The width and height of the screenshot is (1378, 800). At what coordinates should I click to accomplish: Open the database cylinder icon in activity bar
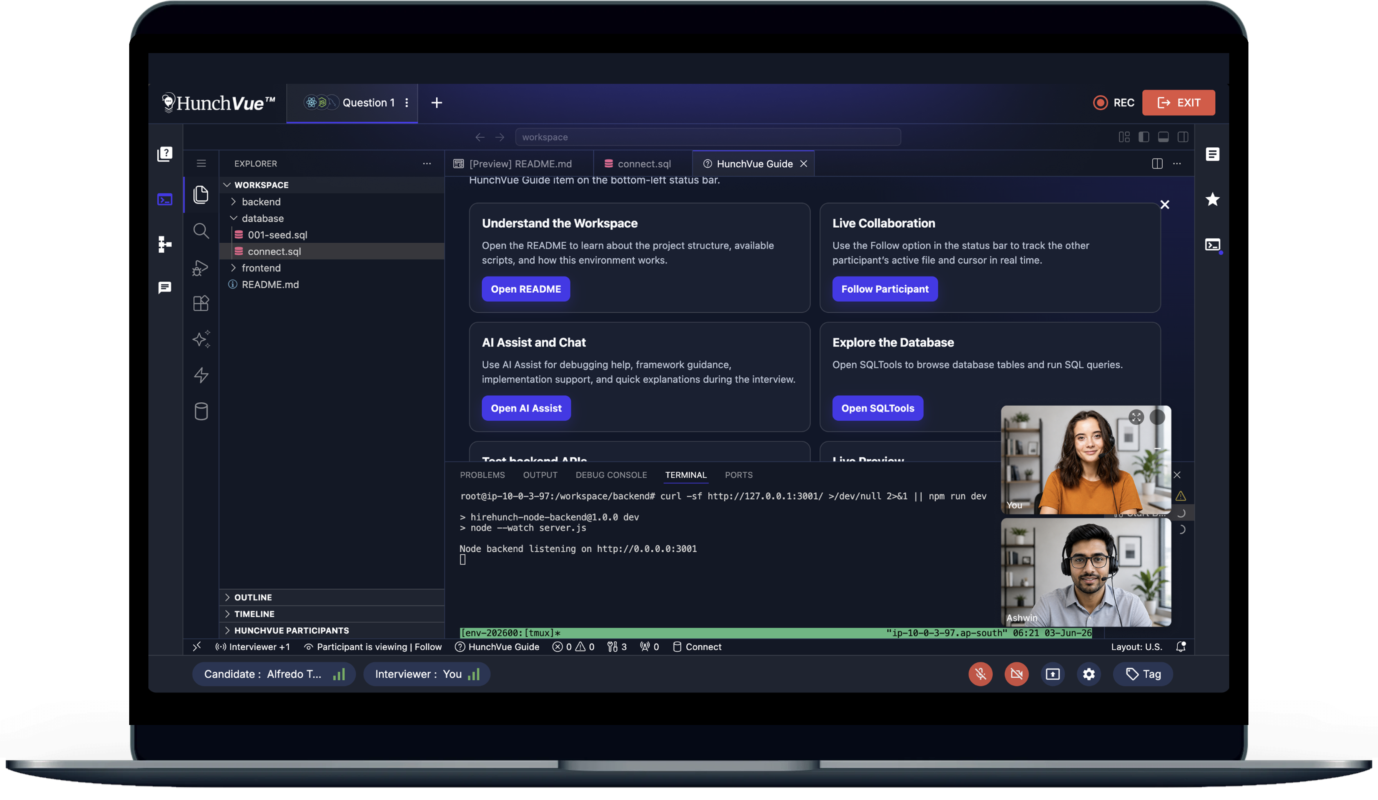click(201, 411)
